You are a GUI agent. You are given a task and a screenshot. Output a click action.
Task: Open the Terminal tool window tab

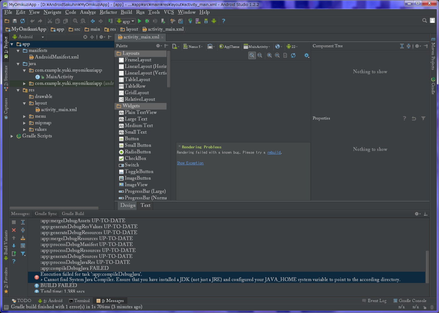pyautogui.click(x=79, y=301)
